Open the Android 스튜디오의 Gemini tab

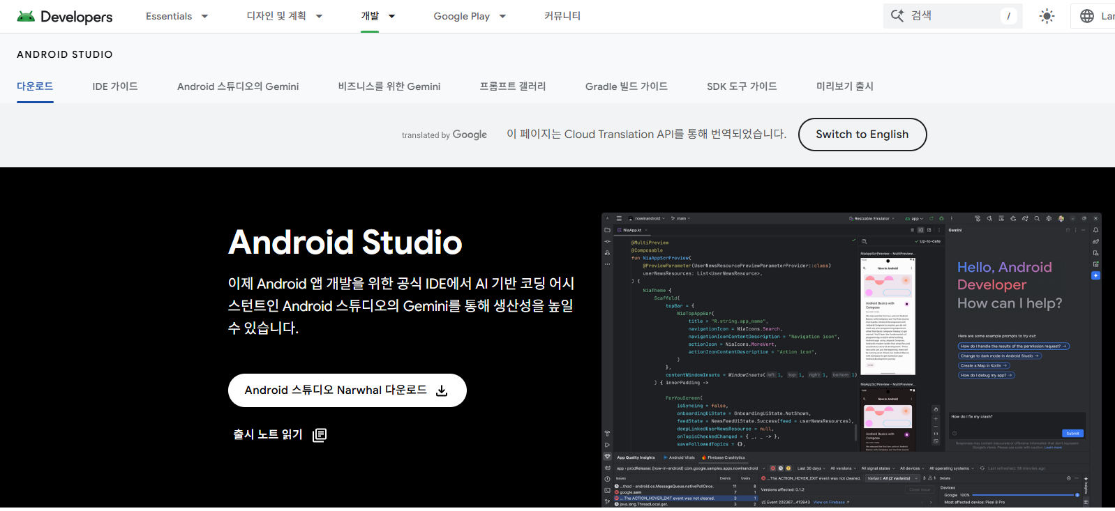click(x=238, y=86)
